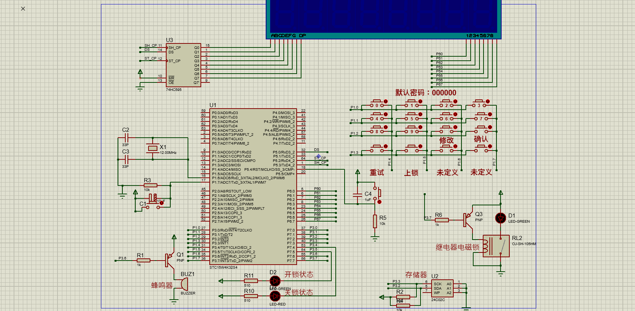Select the STC15W4K32S4 microcontroller U1
Screen dimensions: 635x311
tap(253, 186)
